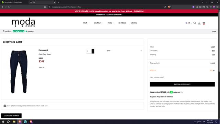Open the EN language selector

click(x=189, y=23)
